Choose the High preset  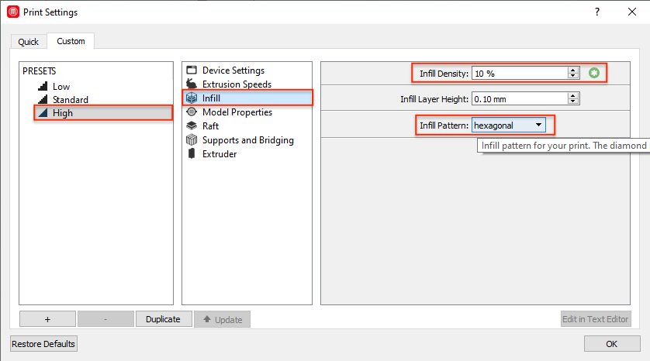click(63, 113)
